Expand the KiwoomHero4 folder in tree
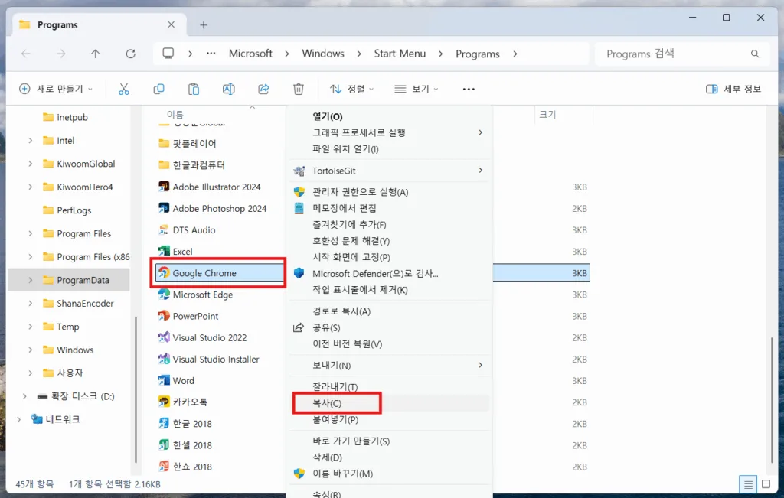Viewport: 784px width, 498px height. 31,187
